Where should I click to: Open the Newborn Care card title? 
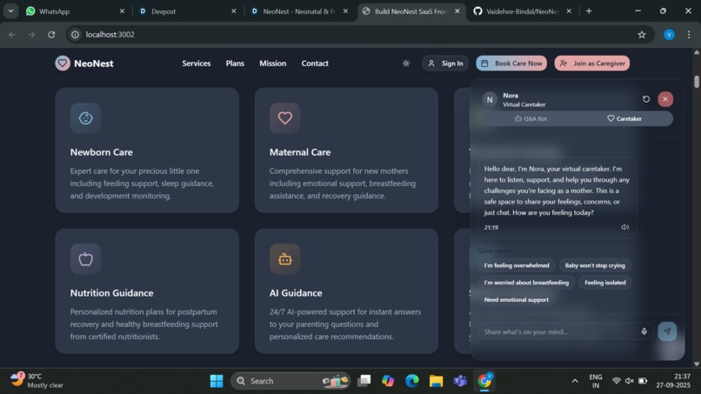(102, 152)
